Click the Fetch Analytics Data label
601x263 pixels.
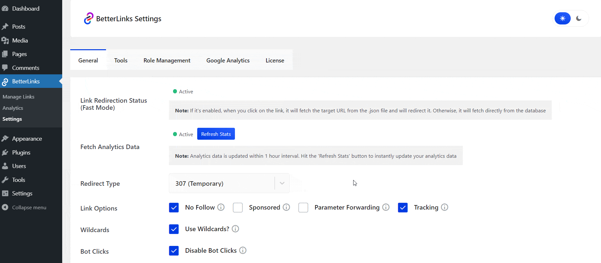coord(110,147)
